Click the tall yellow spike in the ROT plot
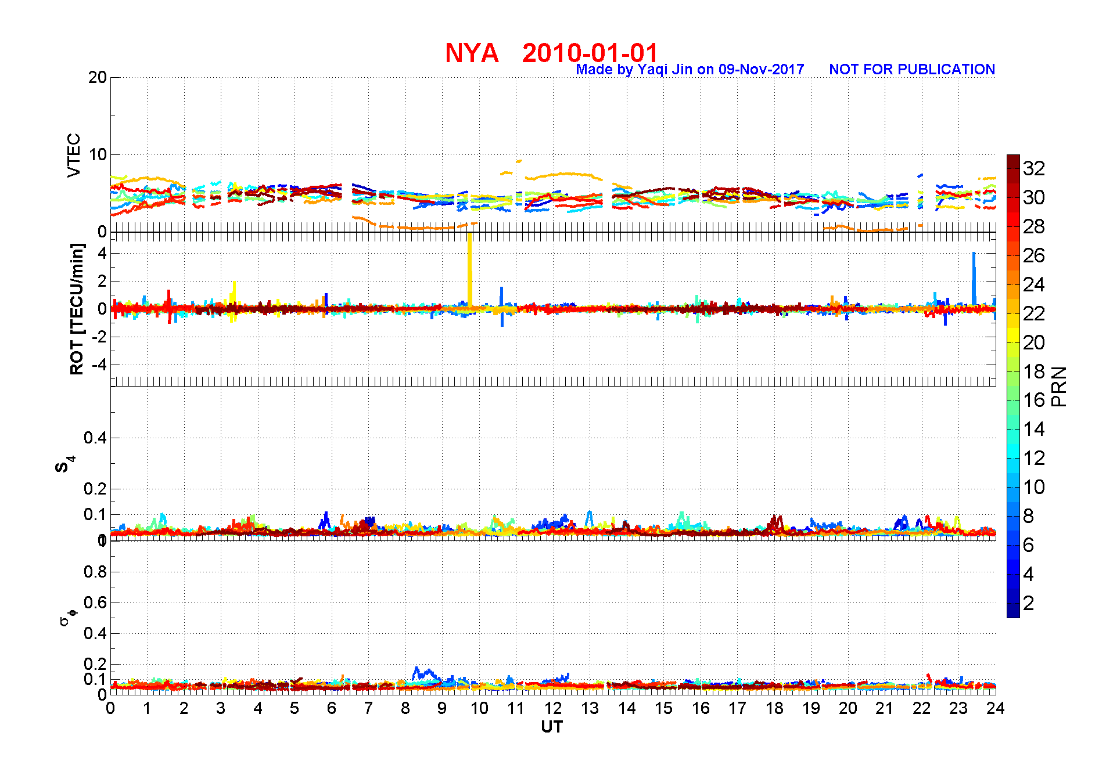The image size is (1106, 772). click(x=469, y=270)
